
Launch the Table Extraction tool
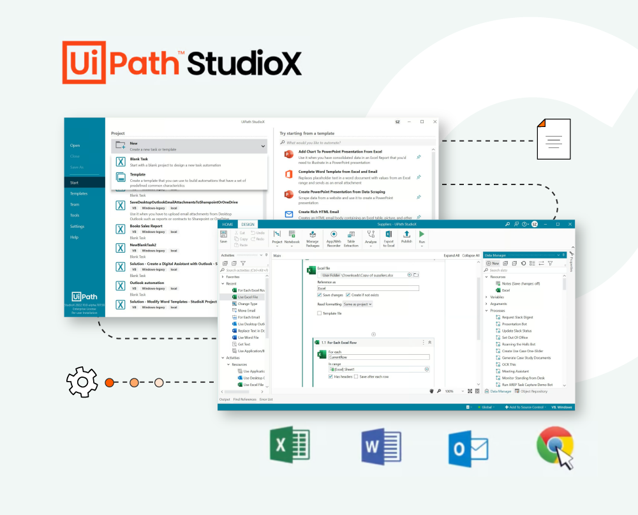351,239
